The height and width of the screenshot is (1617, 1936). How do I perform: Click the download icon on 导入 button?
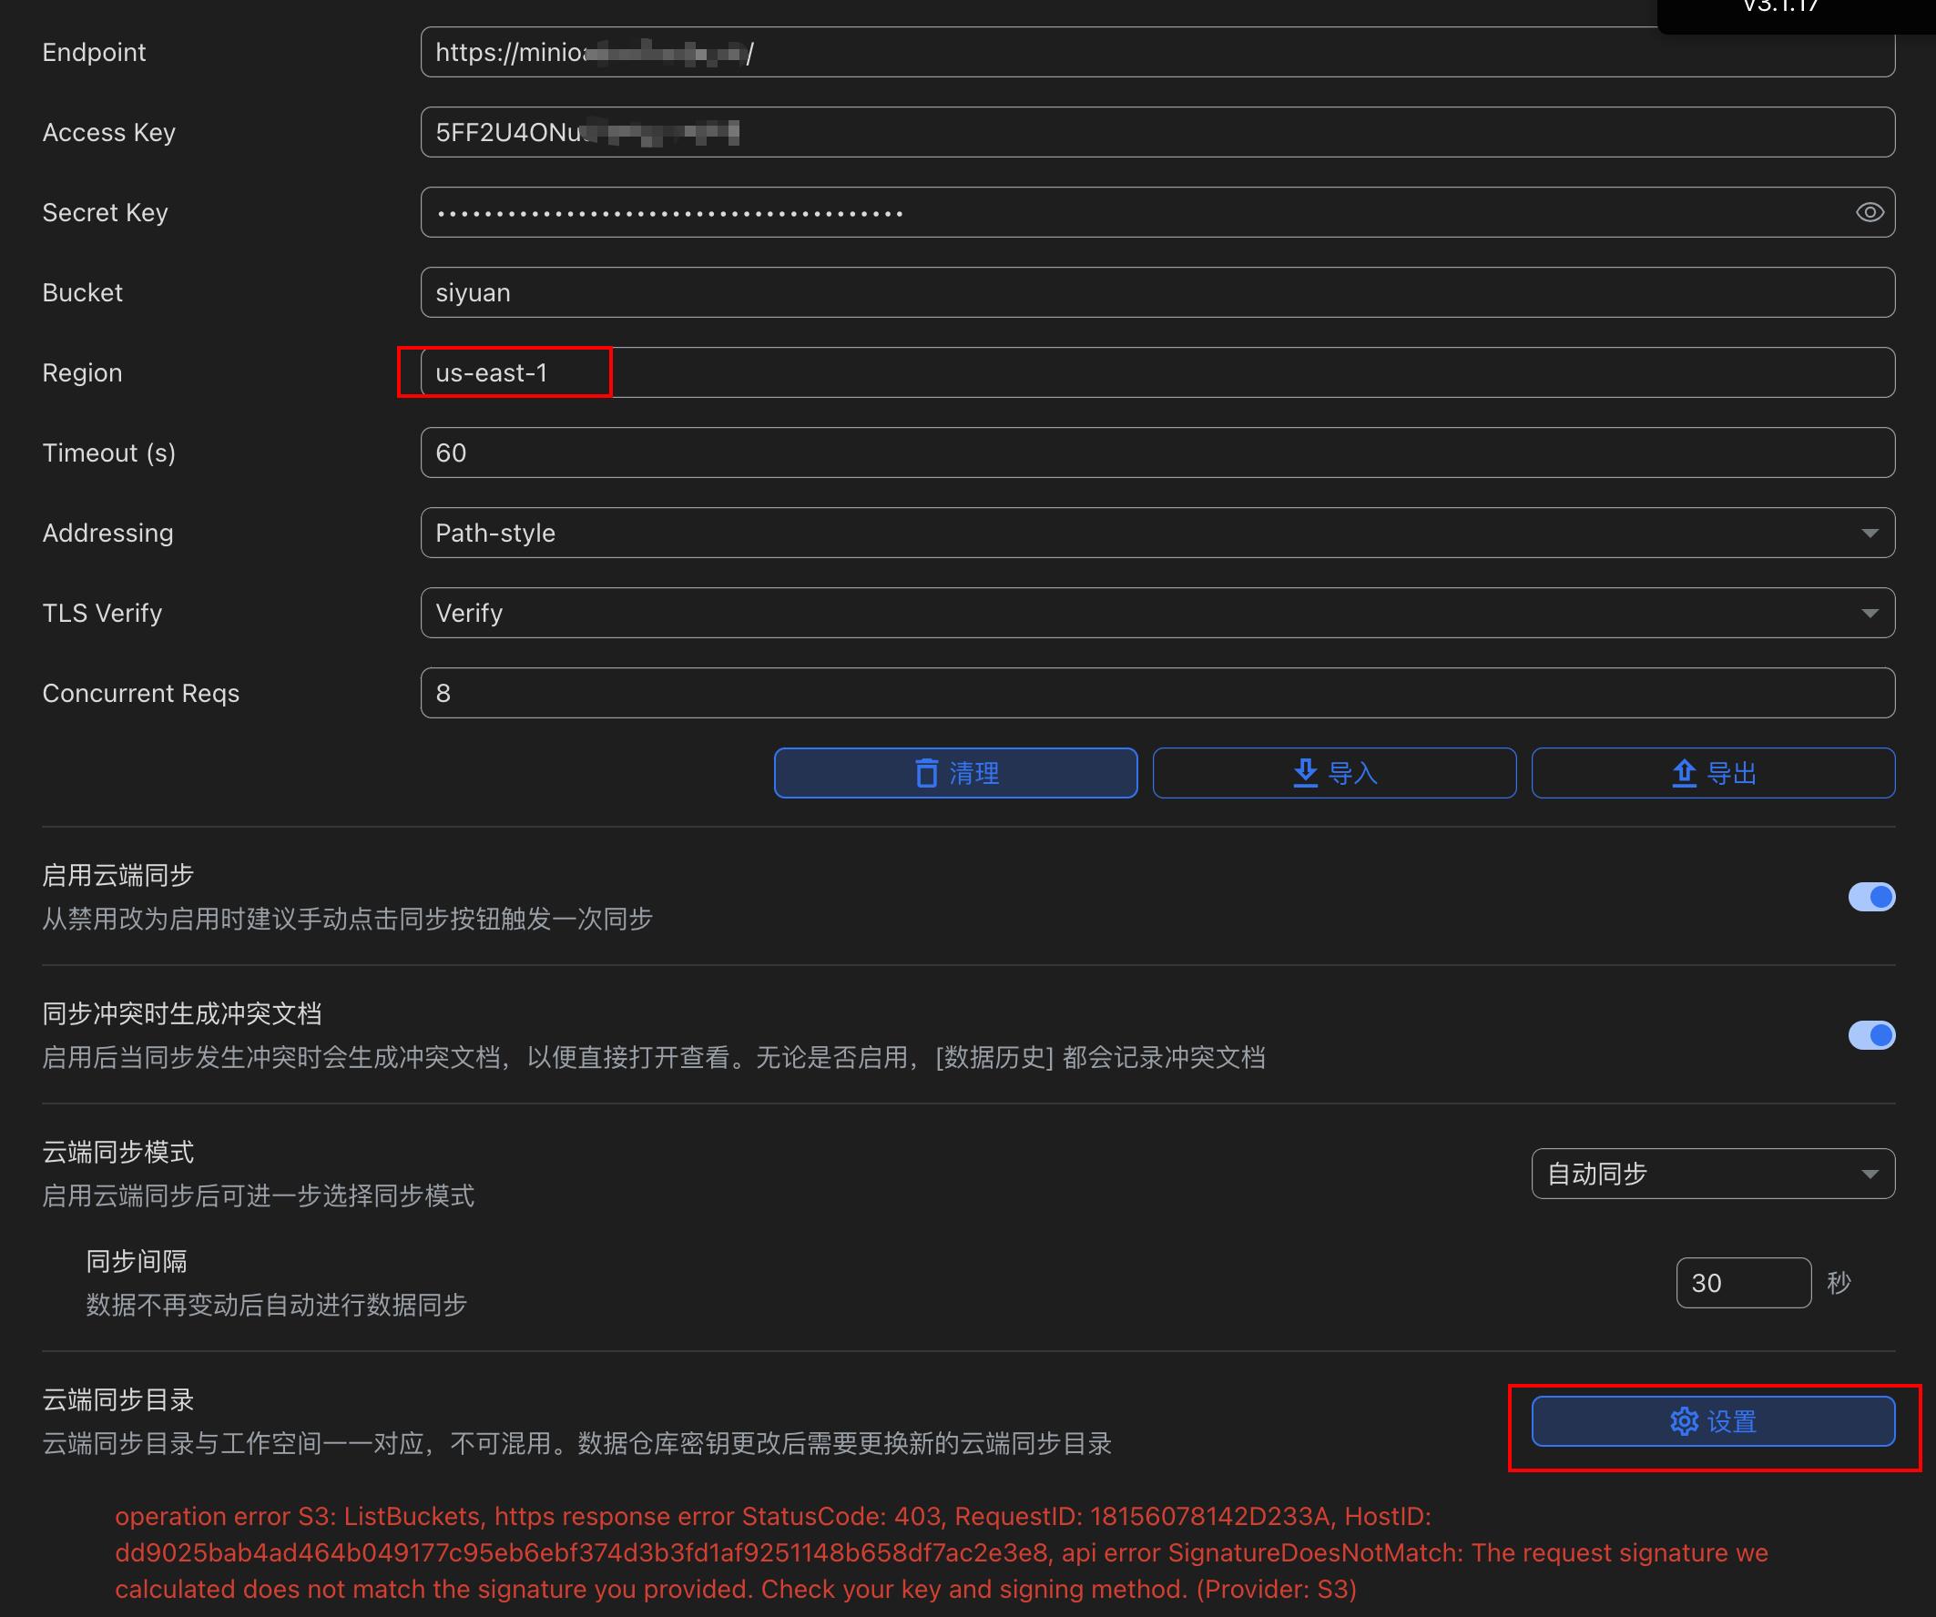pyautogui.click(x=1305, y=773)
